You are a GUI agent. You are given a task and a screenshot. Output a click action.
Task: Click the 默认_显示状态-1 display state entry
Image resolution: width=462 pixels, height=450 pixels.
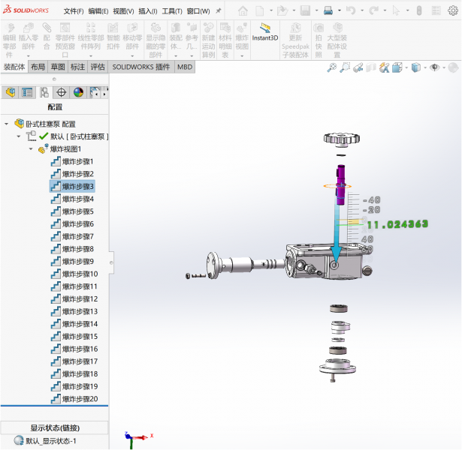tap(51, 441)
